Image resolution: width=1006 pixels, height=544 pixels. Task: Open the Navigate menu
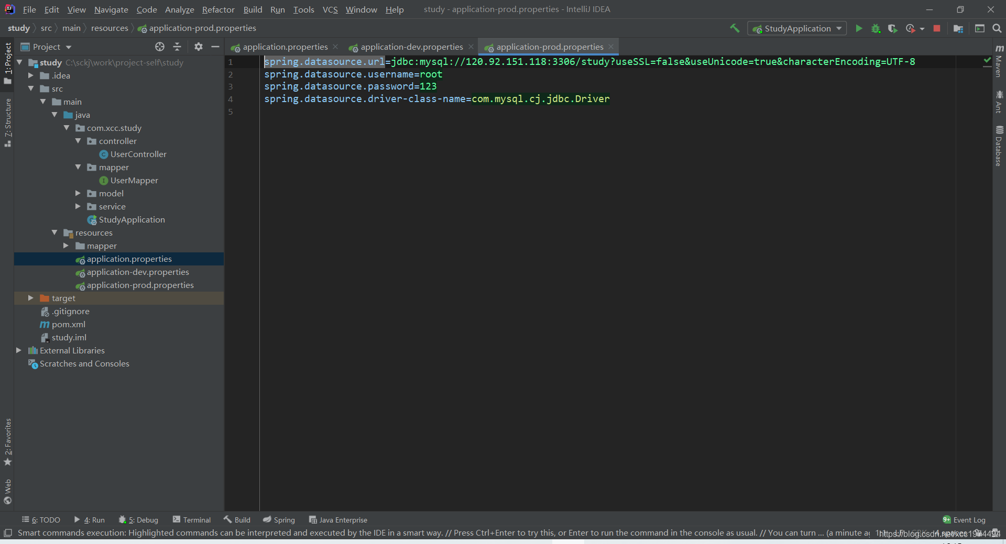(x=111, y=9)
